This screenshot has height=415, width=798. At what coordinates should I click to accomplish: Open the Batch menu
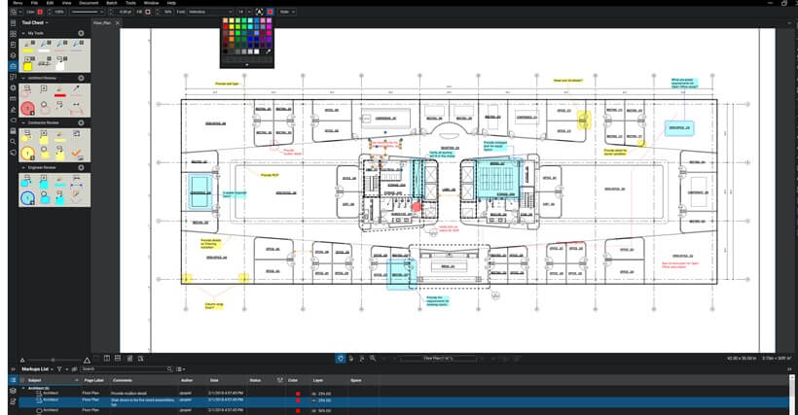coord(112,3)
